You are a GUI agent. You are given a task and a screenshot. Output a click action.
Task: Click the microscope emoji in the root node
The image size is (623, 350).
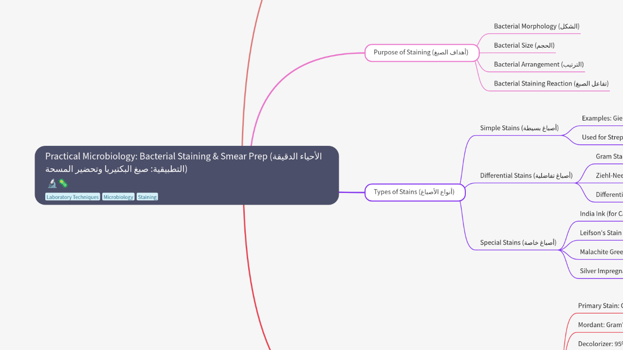[52, 183]
